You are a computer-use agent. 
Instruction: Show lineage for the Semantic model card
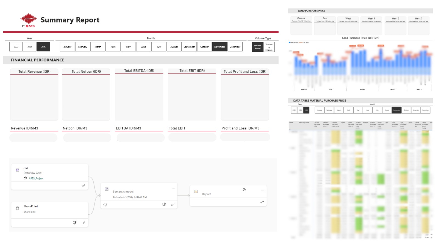173,205
